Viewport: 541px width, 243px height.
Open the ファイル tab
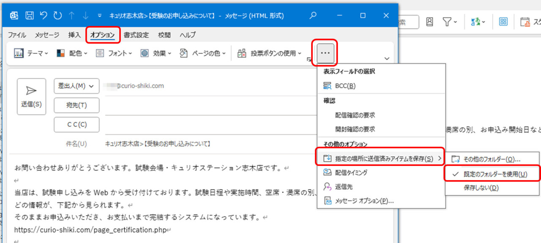pyautogui.click(x=17, y=35)
